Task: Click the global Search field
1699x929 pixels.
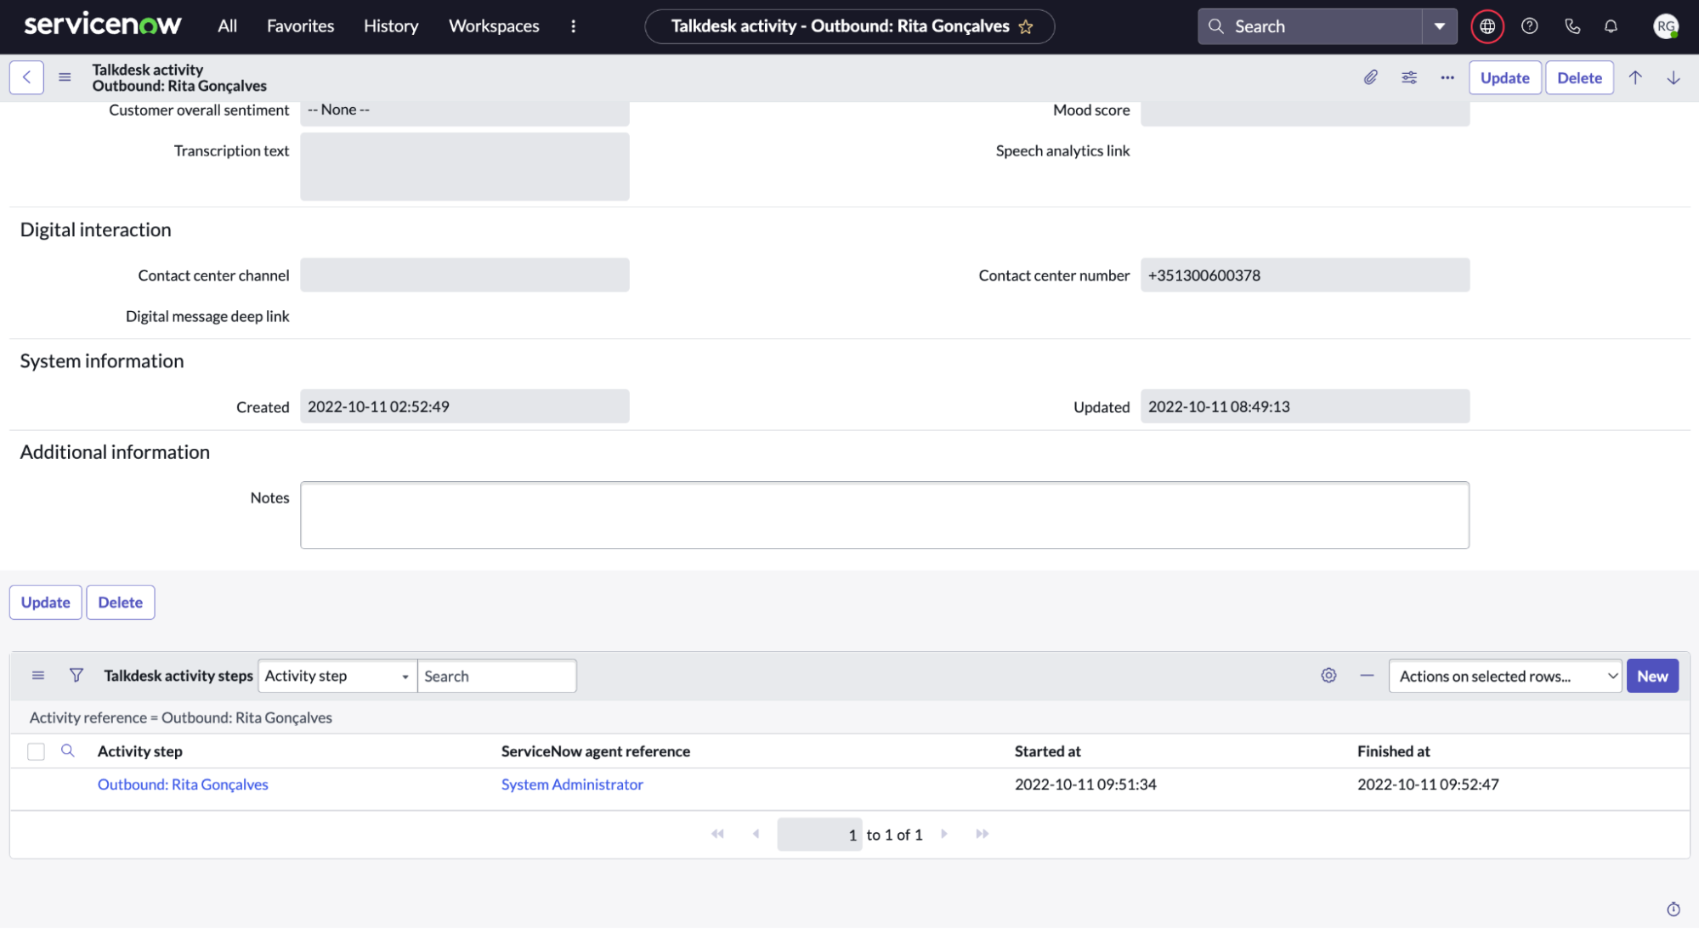Action: click(1310, 26)
